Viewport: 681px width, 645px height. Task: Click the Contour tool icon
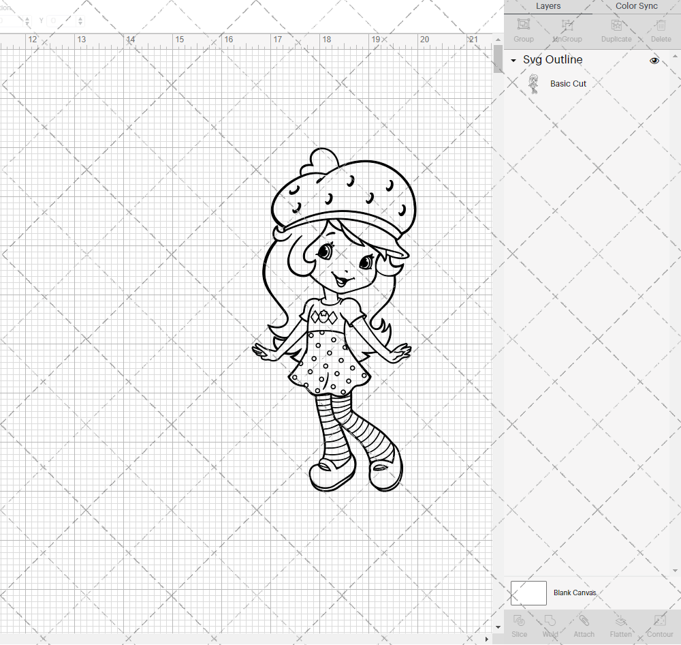[660, 620]
